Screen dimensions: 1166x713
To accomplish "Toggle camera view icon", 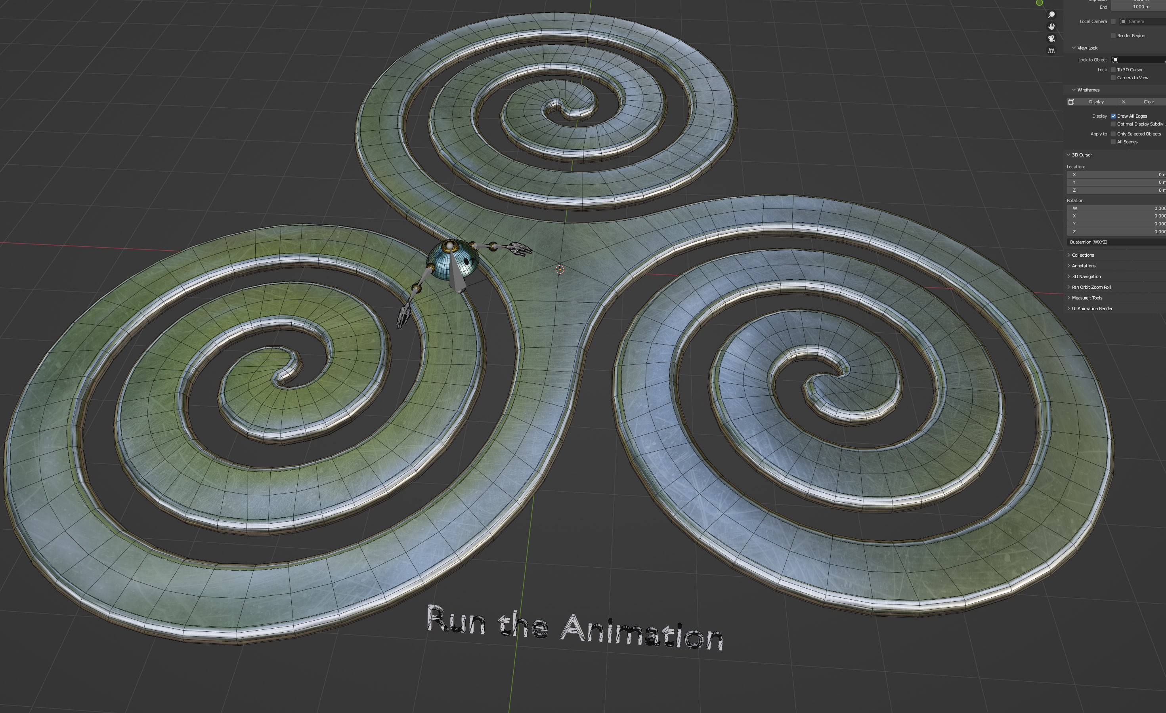I will click(1051, 38).
